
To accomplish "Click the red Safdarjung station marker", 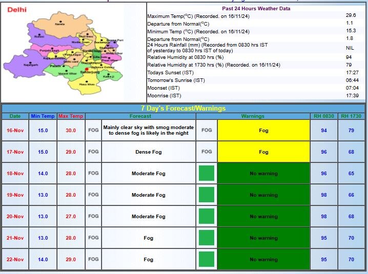I will point(87,69).
